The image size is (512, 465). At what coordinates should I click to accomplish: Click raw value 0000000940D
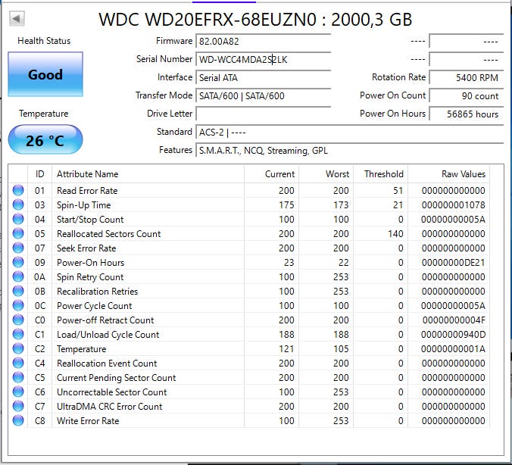(x=453, y=335)
